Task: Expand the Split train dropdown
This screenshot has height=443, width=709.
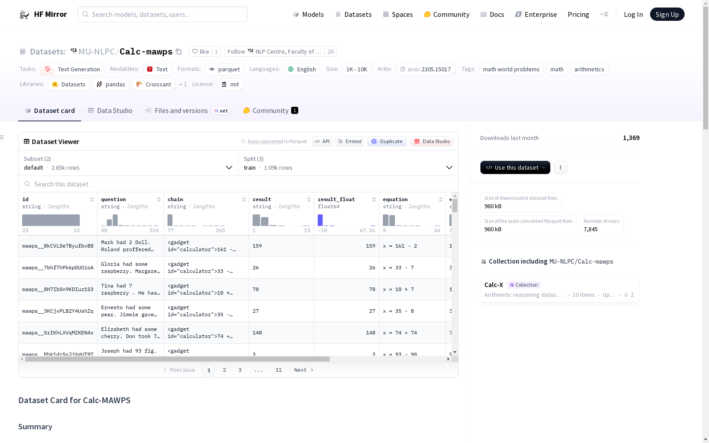Action: (x=348, y=163)
